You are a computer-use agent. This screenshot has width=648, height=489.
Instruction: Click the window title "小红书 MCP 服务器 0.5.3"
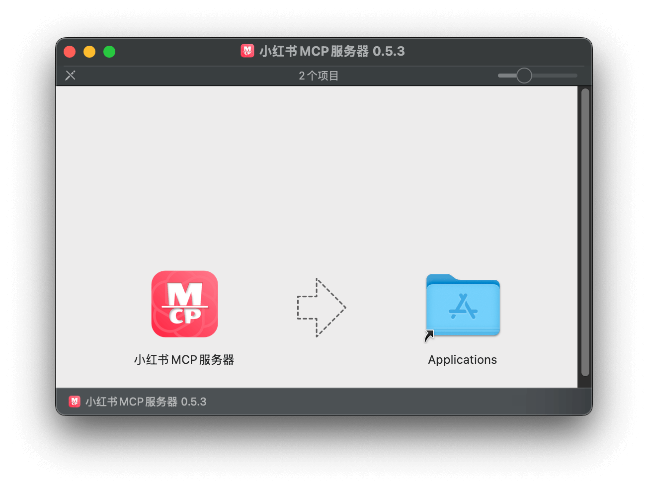[332, 51]
